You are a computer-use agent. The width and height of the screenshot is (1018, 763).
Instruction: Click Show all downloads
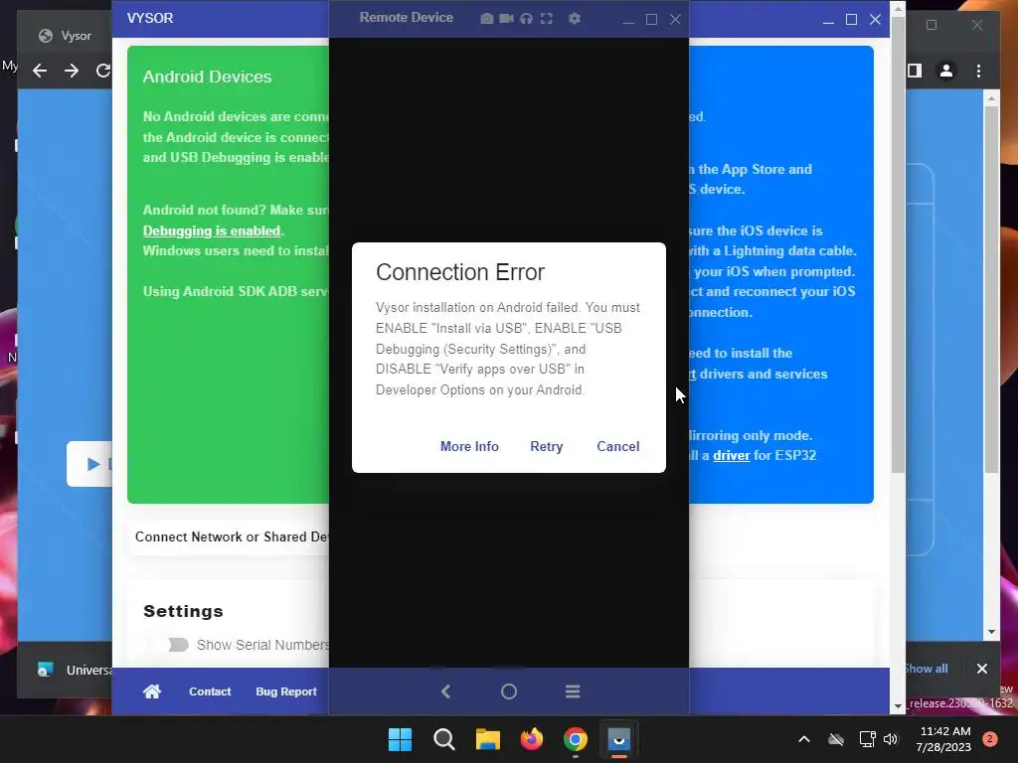pyautogui.click(x=927, y=669)
